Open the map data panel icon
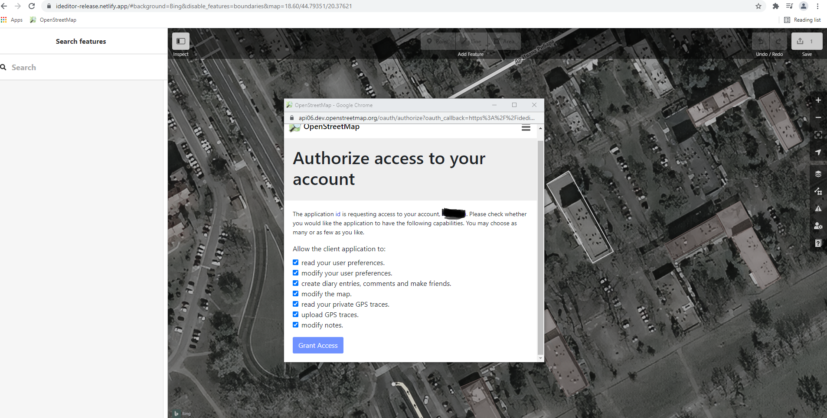 pyautogui.click(x=818, y=191)
